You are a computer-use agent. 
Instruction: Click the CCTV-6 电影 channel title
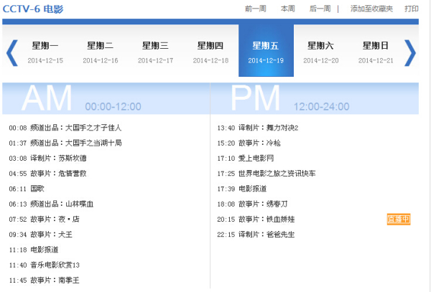pos(33,9)
